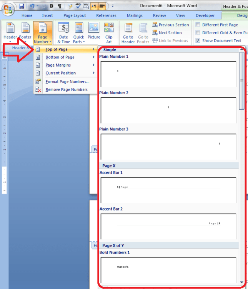Click the align text icon in Quick Access toolbar
The height and width of the screenshot is (289, 248).
(x=102, y=6)
